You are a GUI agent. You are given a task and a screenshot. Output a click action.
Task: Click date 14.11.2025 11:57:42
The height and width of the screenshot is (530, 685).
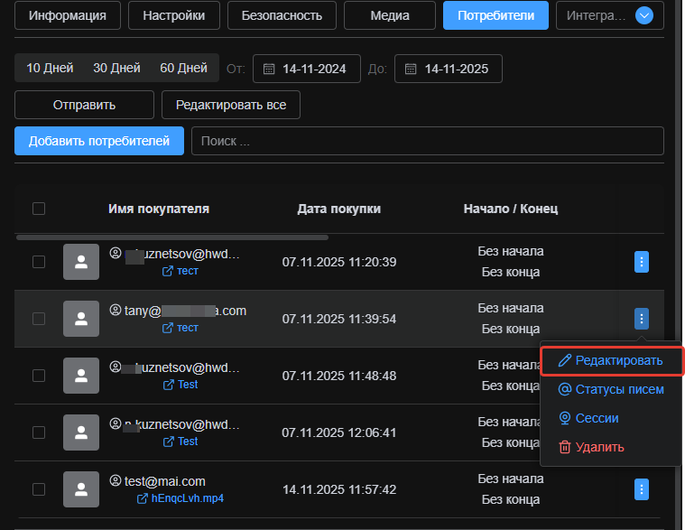point(339,489)
